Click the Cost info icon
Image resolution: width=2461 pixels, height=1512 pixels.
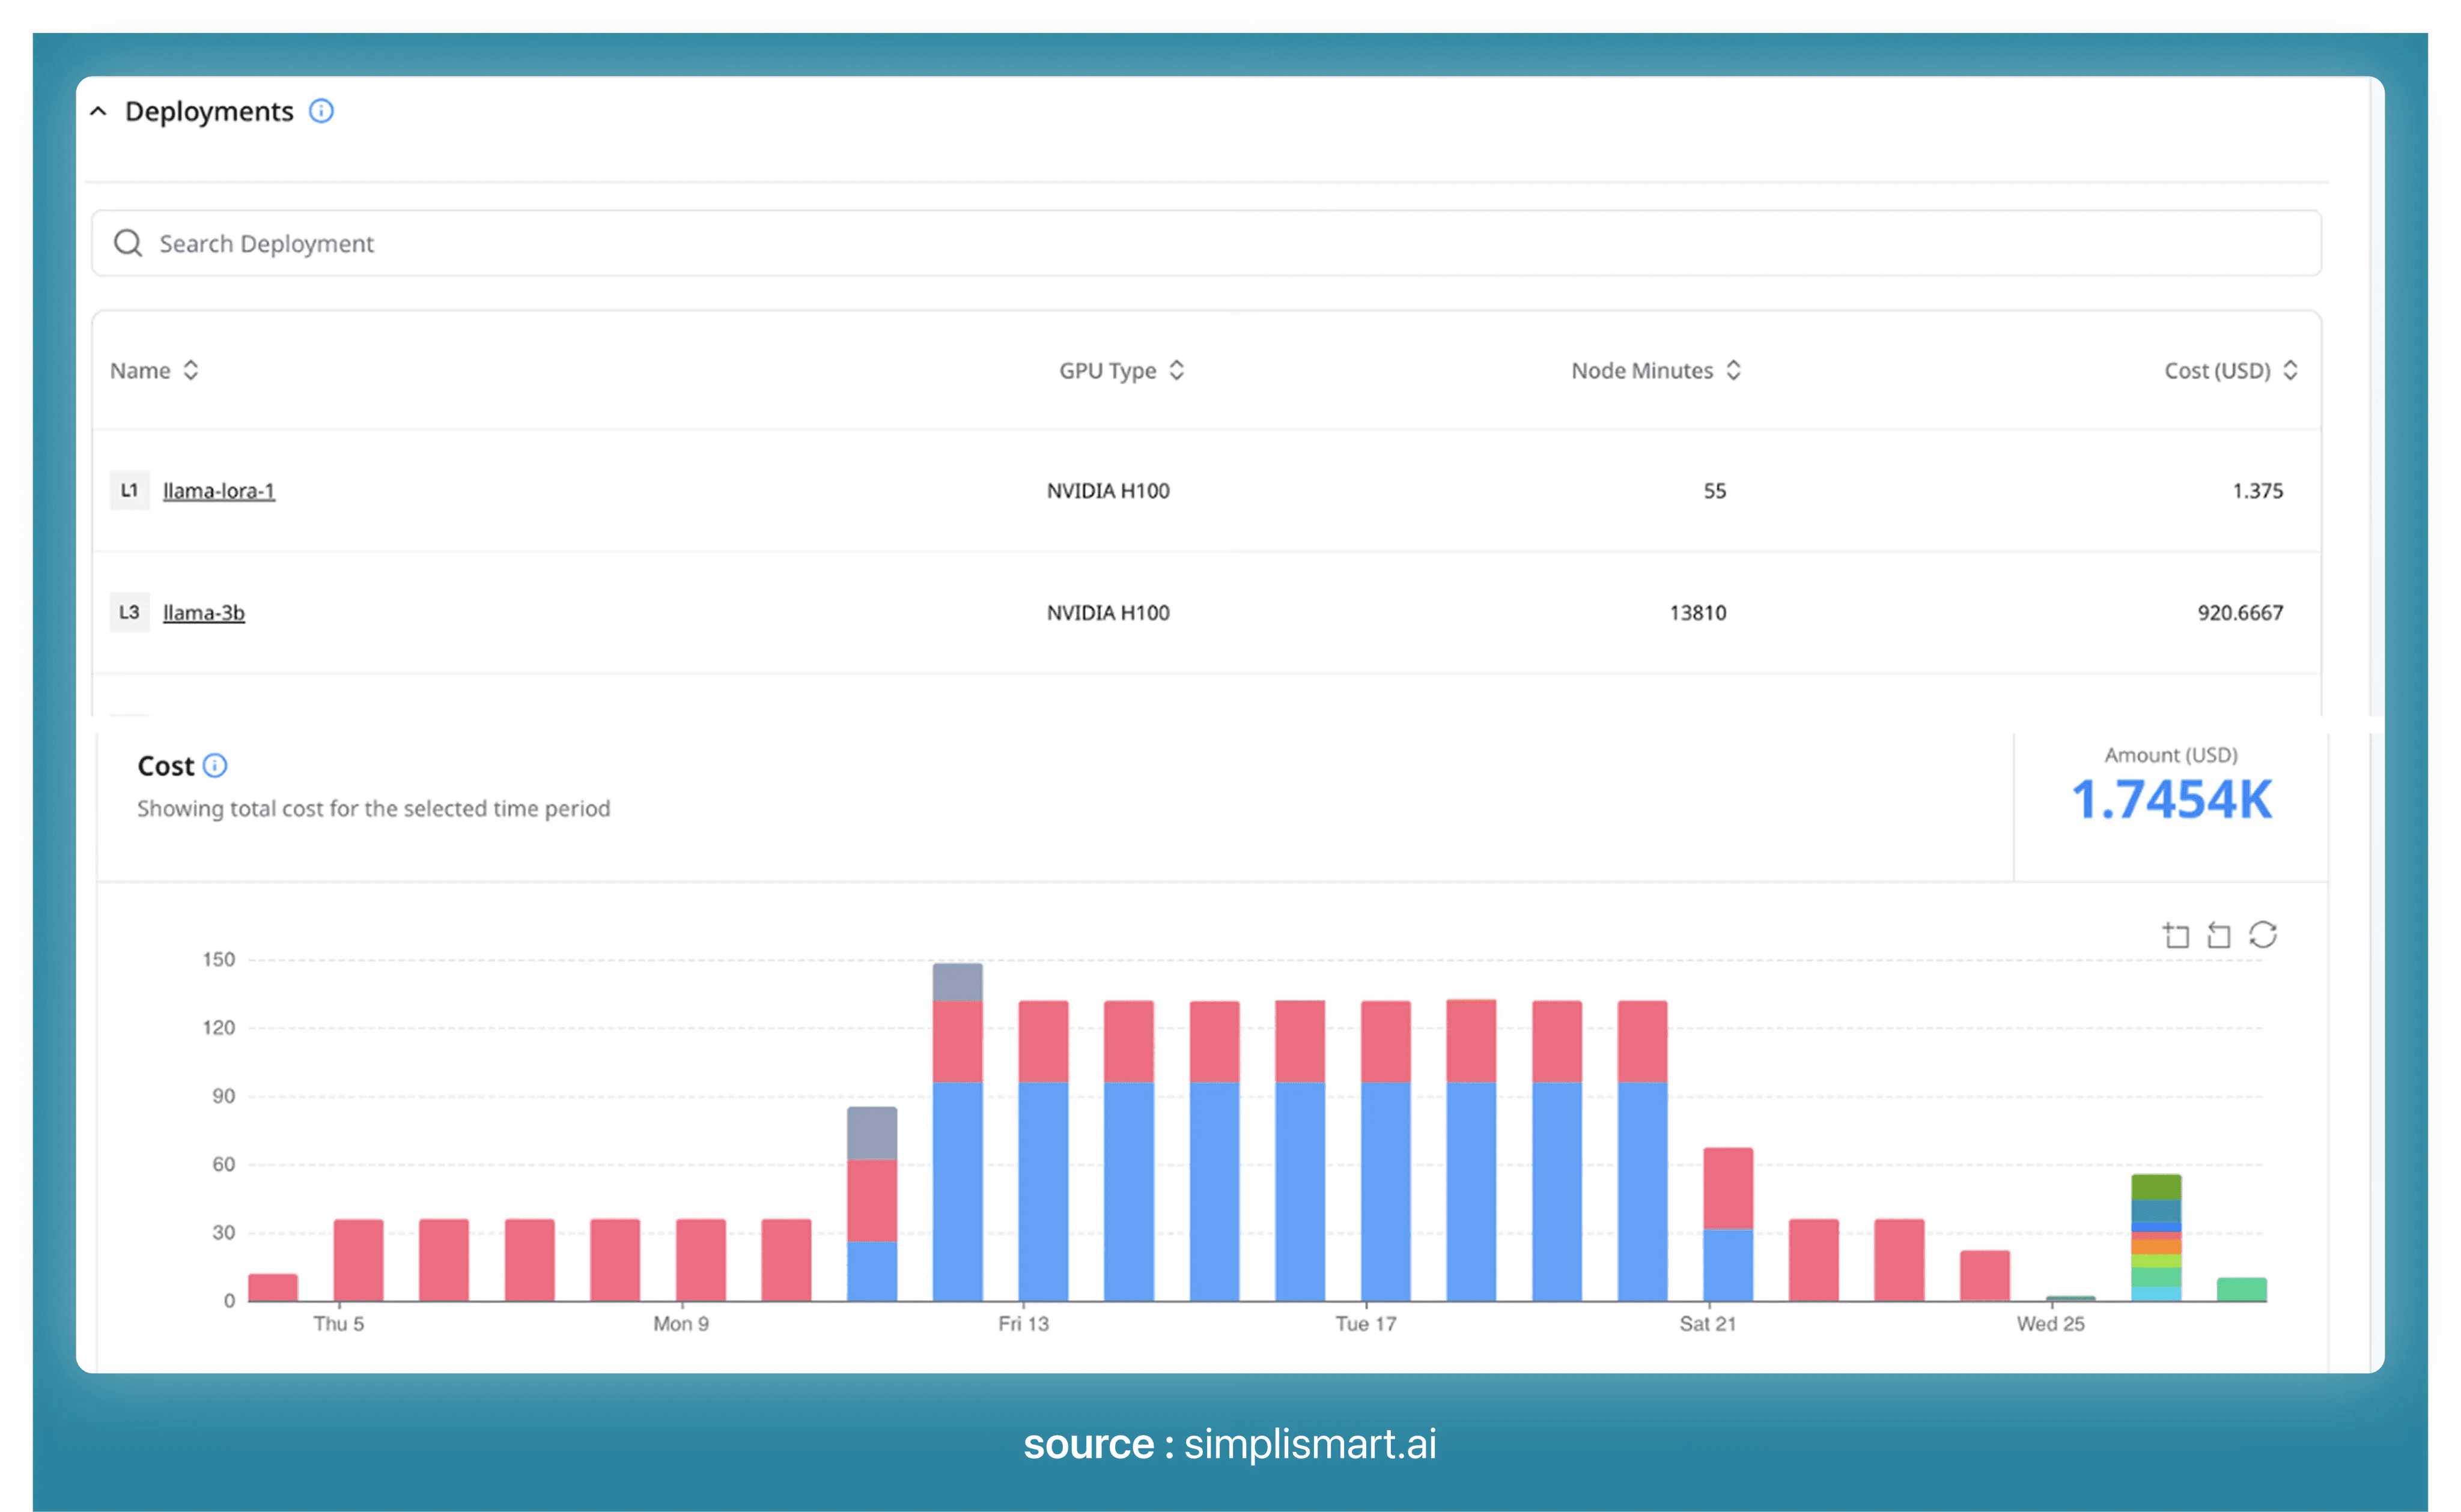pos(215,766)
